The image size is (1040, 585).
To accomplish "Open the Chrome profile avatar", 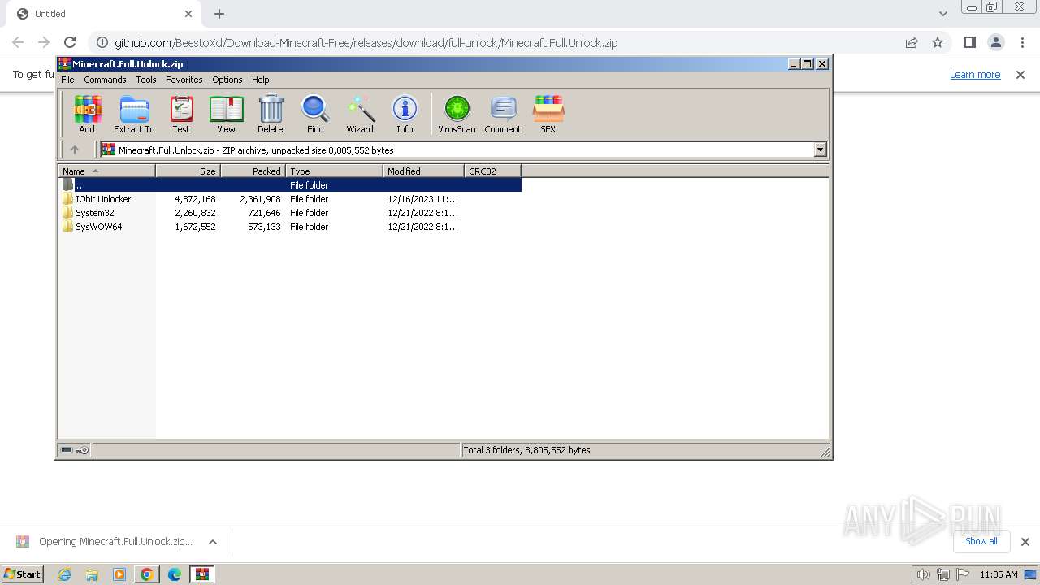I will pos(995,42).
